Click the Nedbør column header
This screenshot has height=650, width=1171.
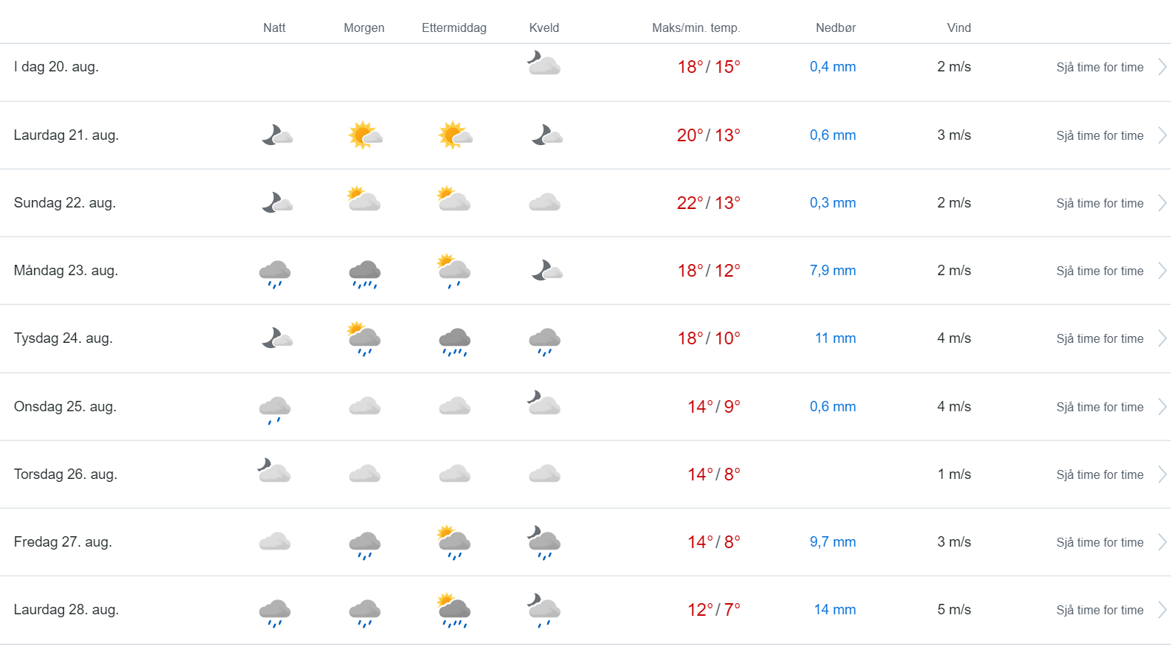point(835,28)
